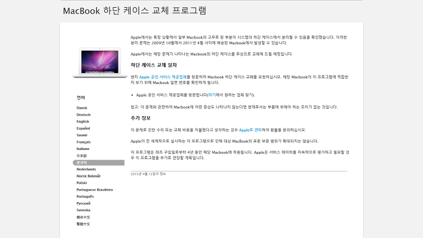Click the 언어 sidebar heading
Viewport: 423px width, 238px height.
(81, 98)
